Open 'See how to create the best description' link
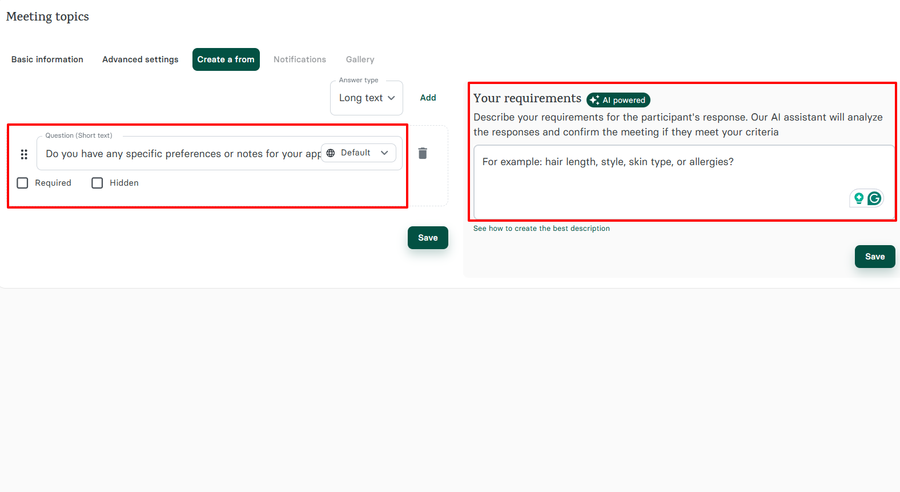Viewport: 900px width, 492px height. [x=541, y=229]
